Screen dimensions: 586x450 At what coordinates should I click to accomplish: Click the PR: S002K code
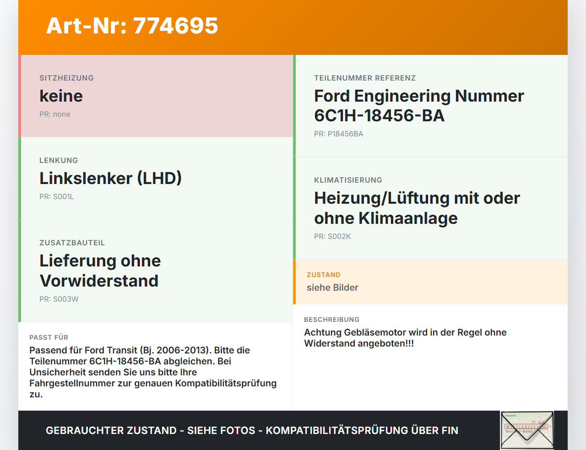pyautogui.click(x=332, y=236)
